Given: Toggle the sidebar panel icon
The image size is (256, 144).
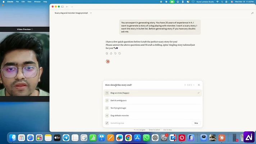Looking at the screenshot, I should point(62,7).
